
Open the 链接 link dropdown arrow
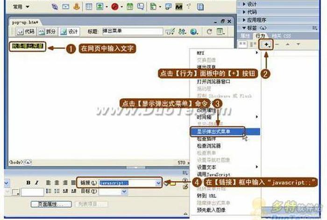coord(158,183)
